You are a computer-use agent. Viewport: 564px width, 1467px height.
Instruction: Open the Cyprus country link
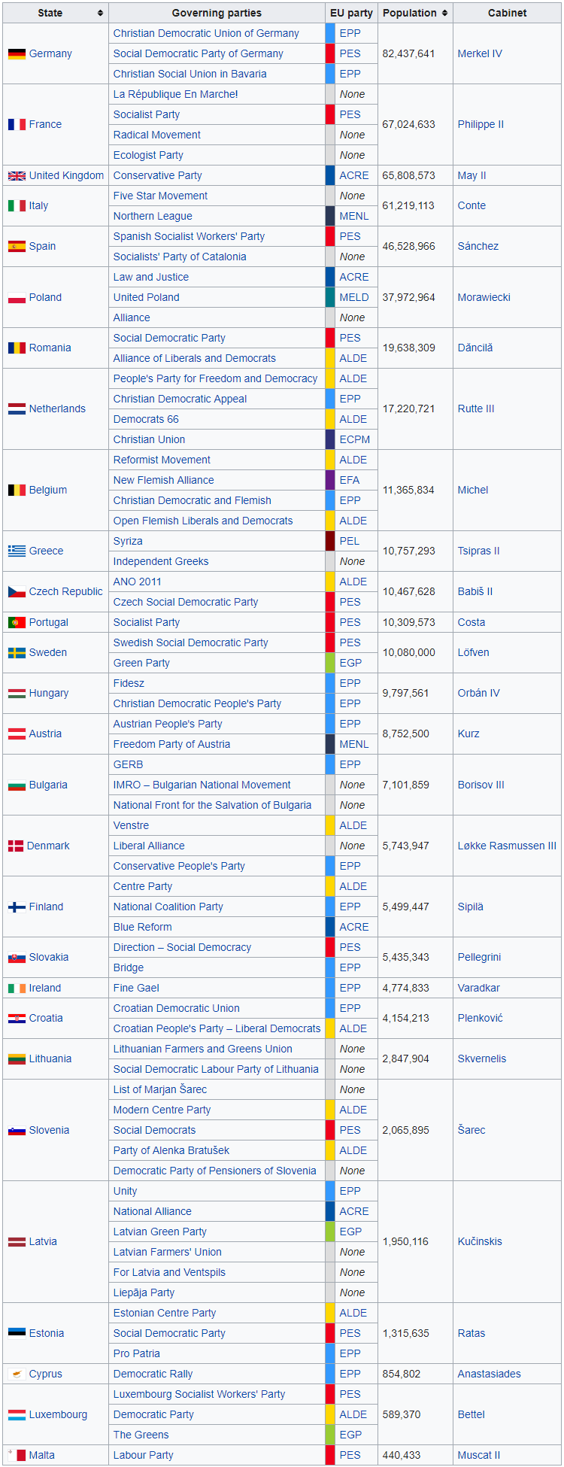(x=46, y=1374)
